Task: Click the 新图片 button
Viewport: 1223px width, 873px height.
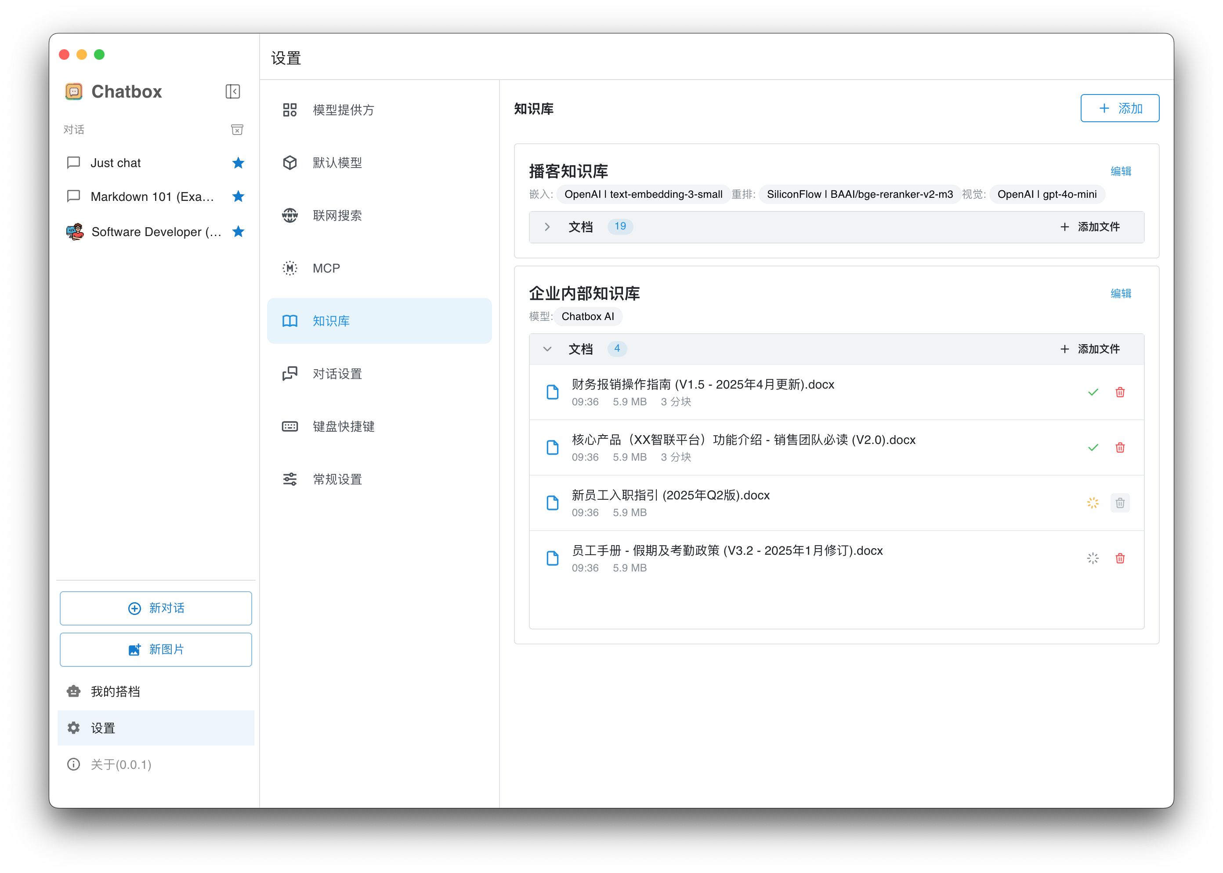Action: [156, 649]
